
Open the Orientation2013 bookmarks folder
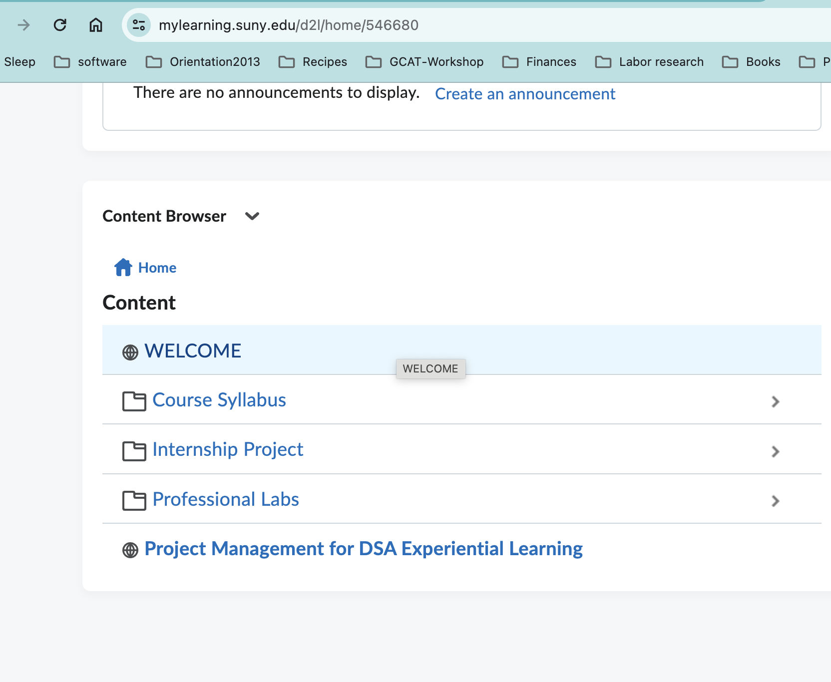pyautogui.click(x=203, y=62)
